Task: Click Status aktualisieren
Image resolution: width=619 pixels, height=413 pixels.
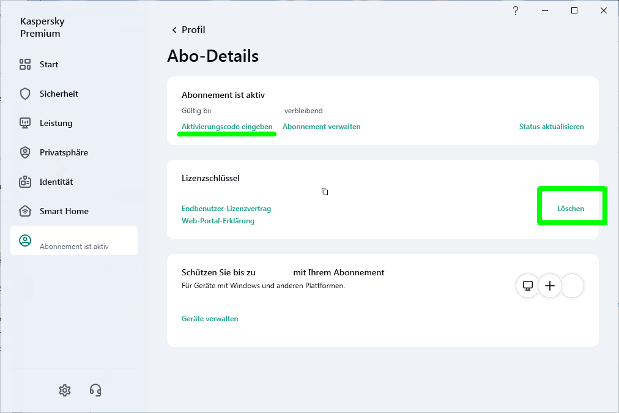Action: click(551, 127)
